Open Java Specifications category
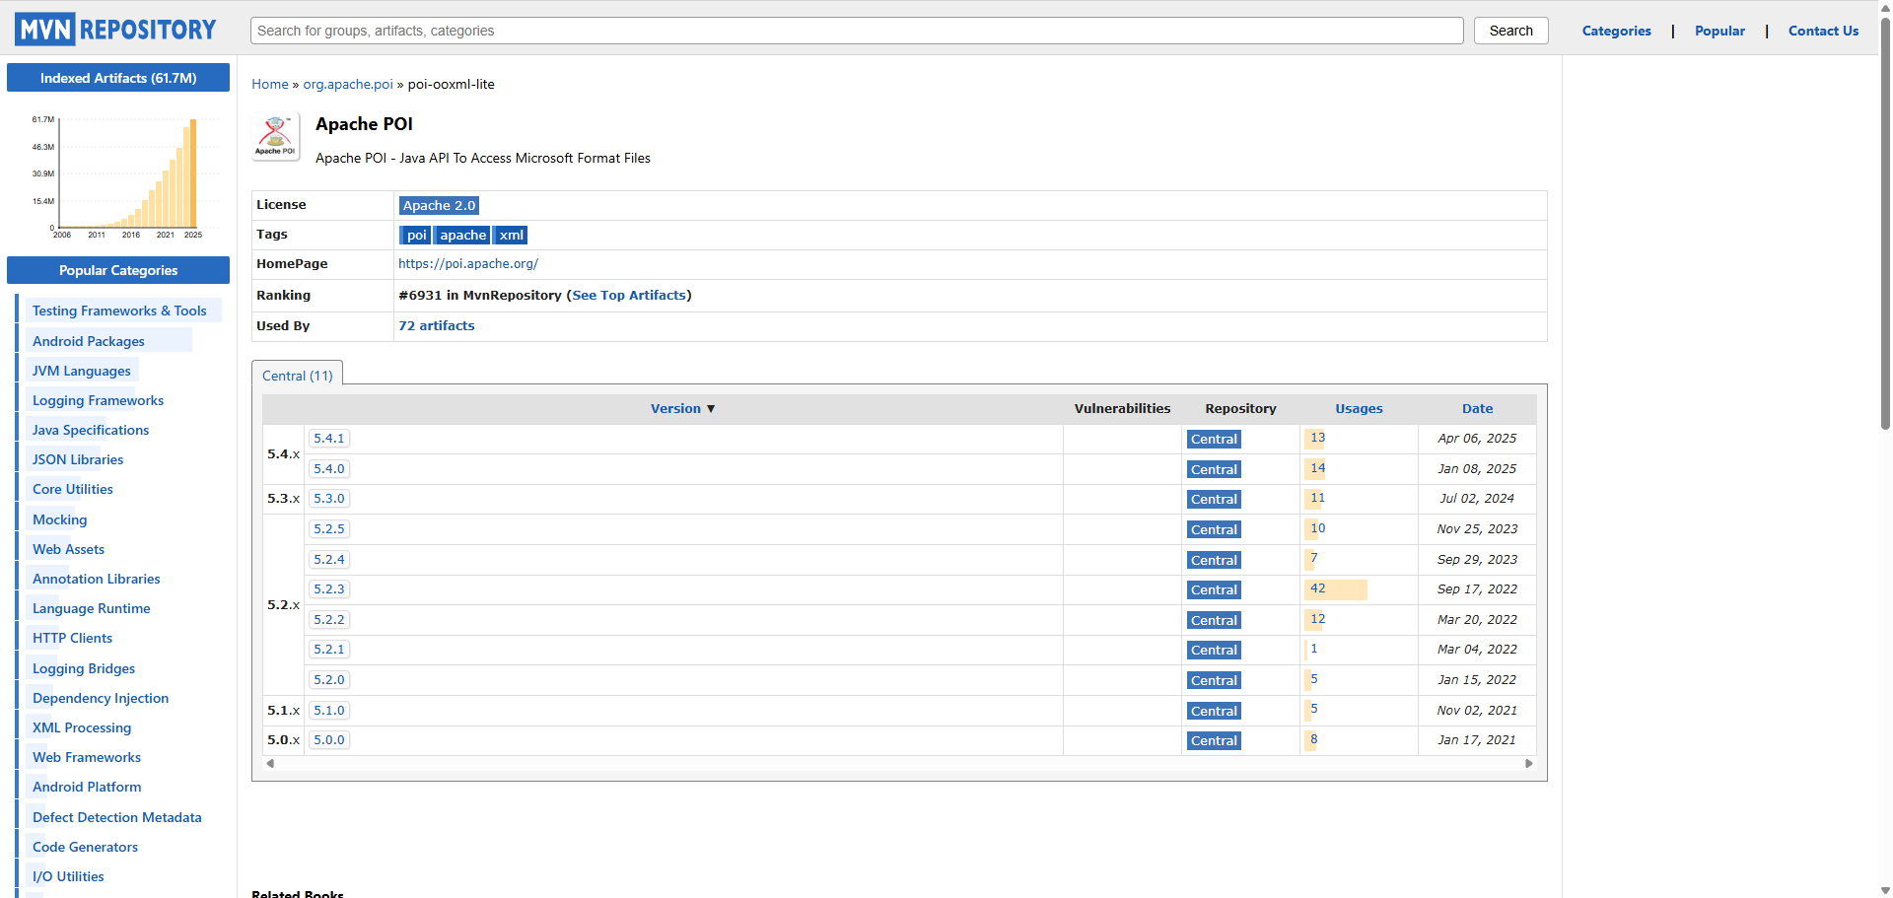 click(x=91, y=430)
